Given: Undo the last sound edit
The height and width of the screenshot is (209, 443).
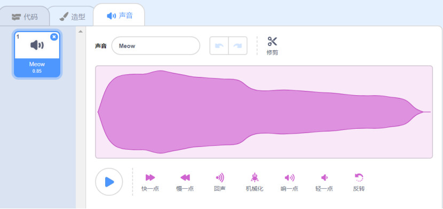Looking at the screenshot, I should 219,45.
